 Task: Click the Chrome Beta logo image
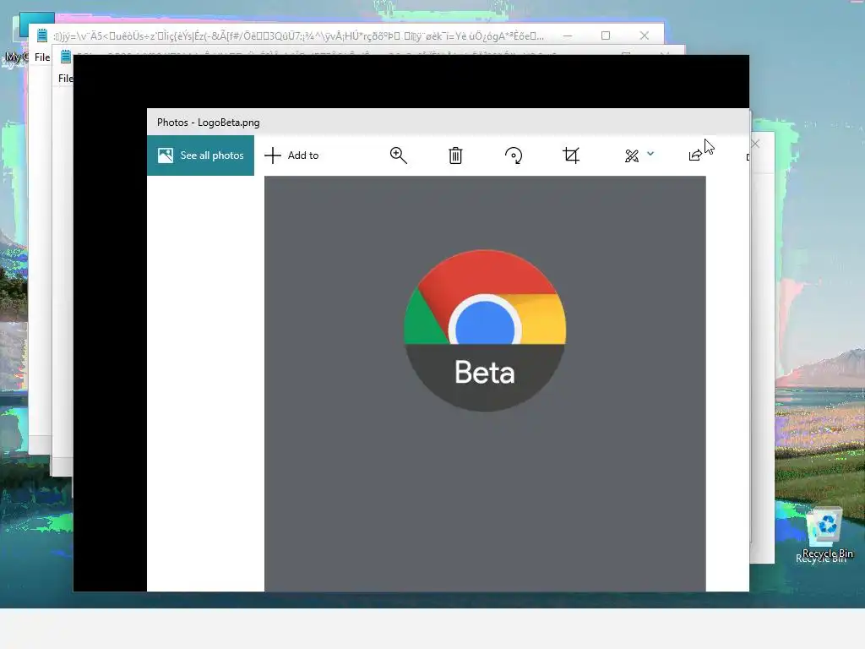485,330
